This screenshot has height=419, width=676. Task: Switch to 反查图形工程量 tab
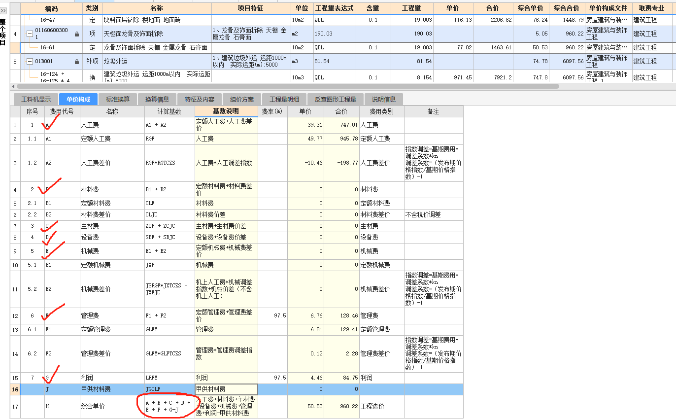[336, 99]
